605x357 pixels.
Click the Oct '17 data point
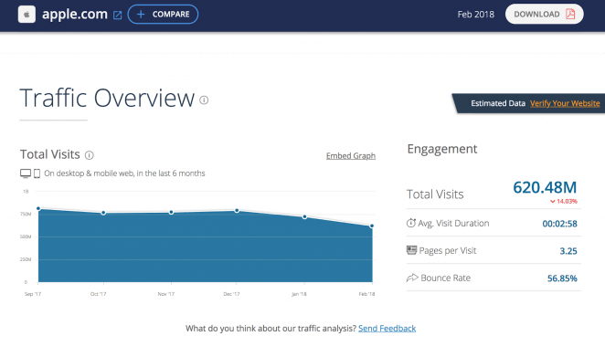(x=103, y=213)
